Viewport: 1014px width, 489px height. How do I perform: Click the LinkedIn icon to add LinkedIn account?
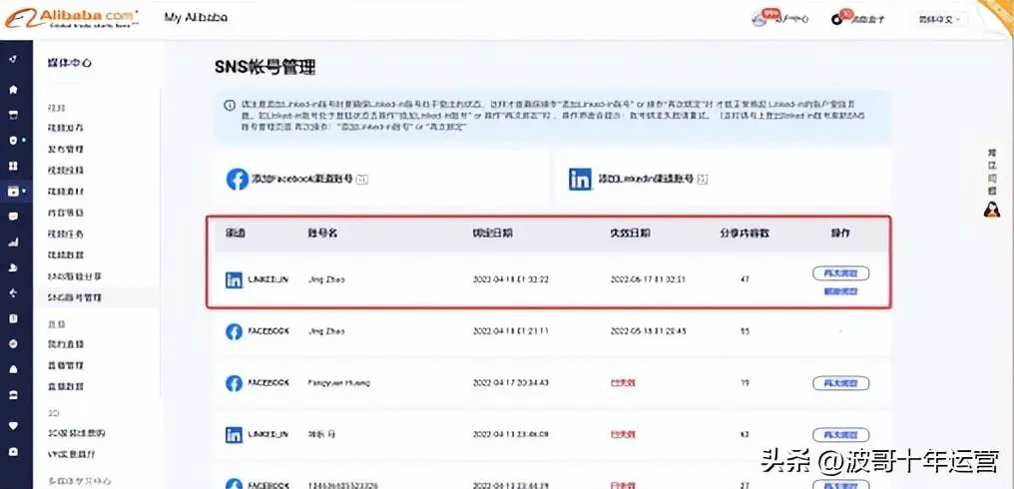pos(580,179)
